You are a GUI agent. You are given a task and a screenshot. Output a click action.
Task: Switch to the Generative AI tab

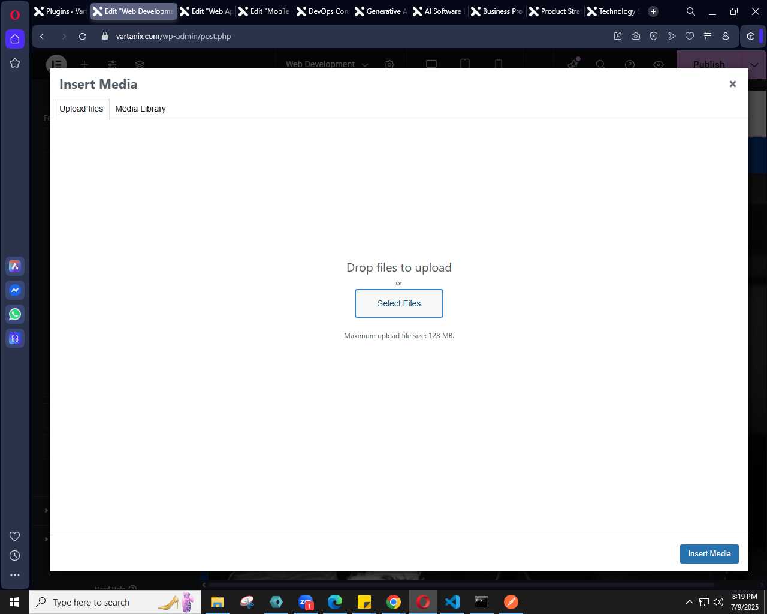[x=381, y=11]
